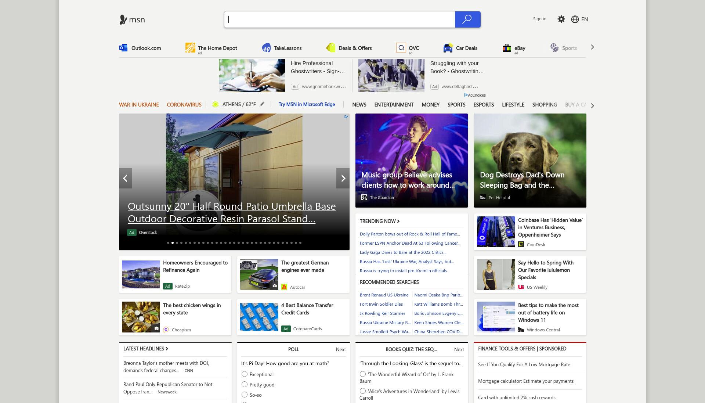Open Music group Believe story image
Image resolution: width=705 pixels, height=403 pixels.
click(x=411, y=161)
